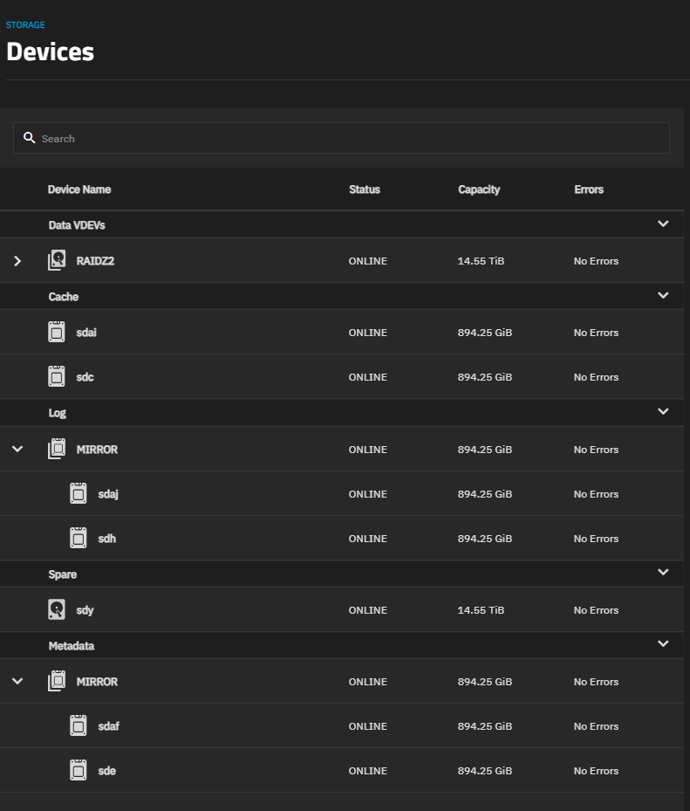Collapse the Log MIRROR vdev
The height and width of the screenshot is (811, 690).
(17, 450)
